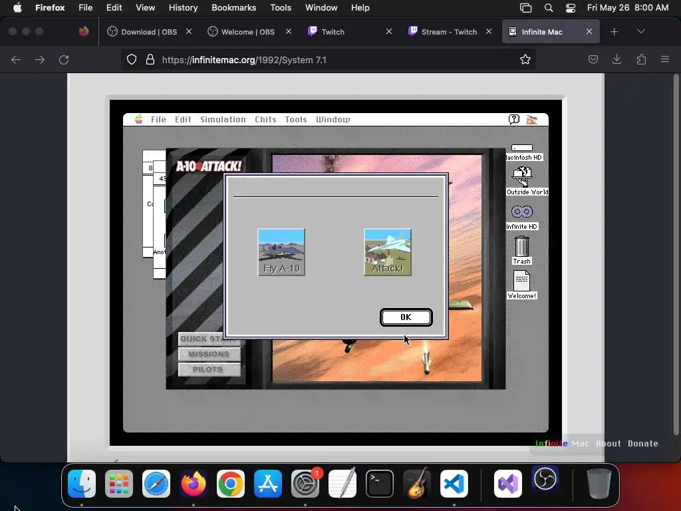The height and width of the screenshot is (511, 681).
Task: Open the Pocket save icon
Action: point(593,59)
